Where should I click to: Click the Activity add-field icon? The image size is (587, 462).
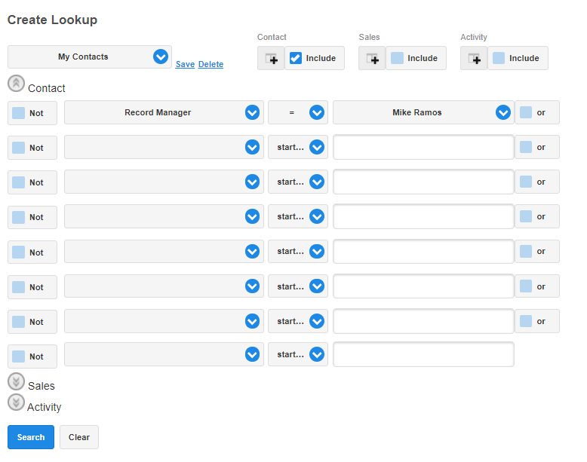pyautogui.click(x=474, y=58)
